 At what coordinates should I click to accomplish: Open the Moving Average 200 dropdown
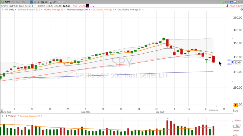89,10
